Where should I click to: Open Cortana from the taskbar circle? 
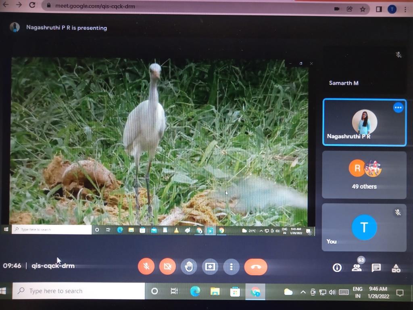(x=154, y=291)
